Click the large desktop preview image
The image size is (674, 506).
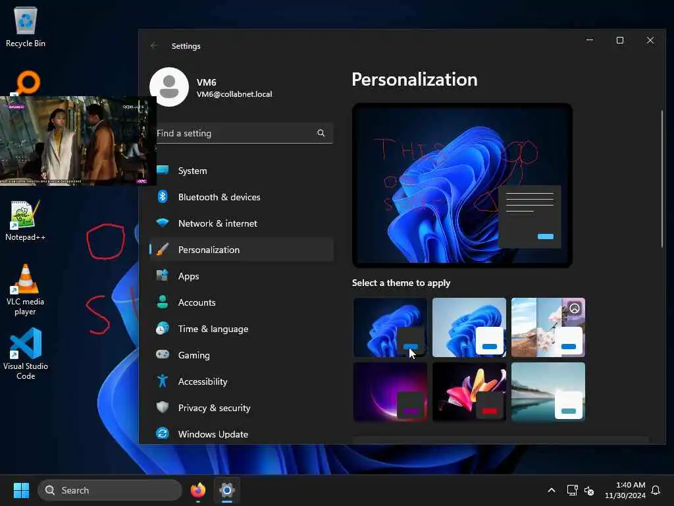462,185
